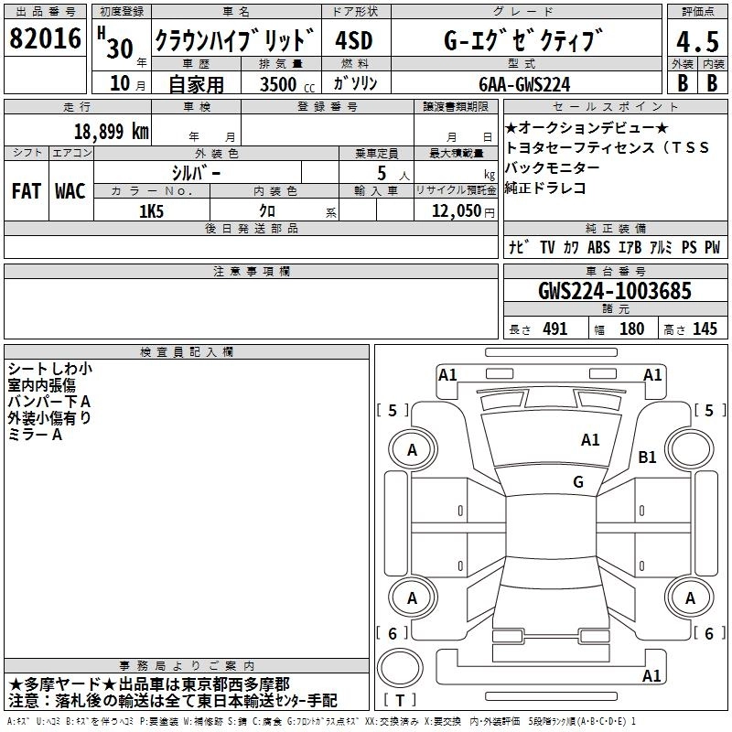The width and height of the screenshot is (732, 732).
Task: Click the ★オークションデビュー★ sales point
Action: (x=587, y=127)
